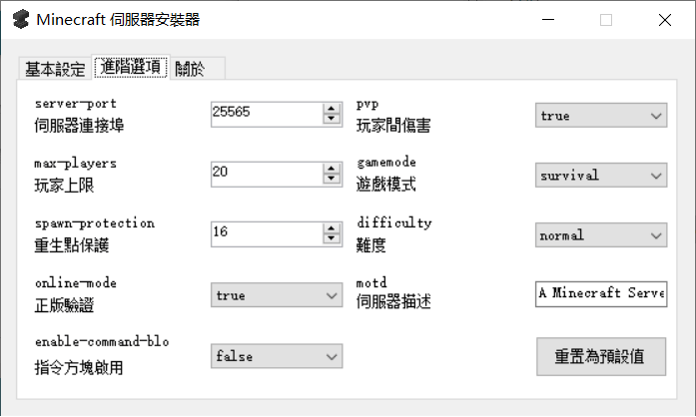
Task: Click the motd server description field
Action: [601, 293]
